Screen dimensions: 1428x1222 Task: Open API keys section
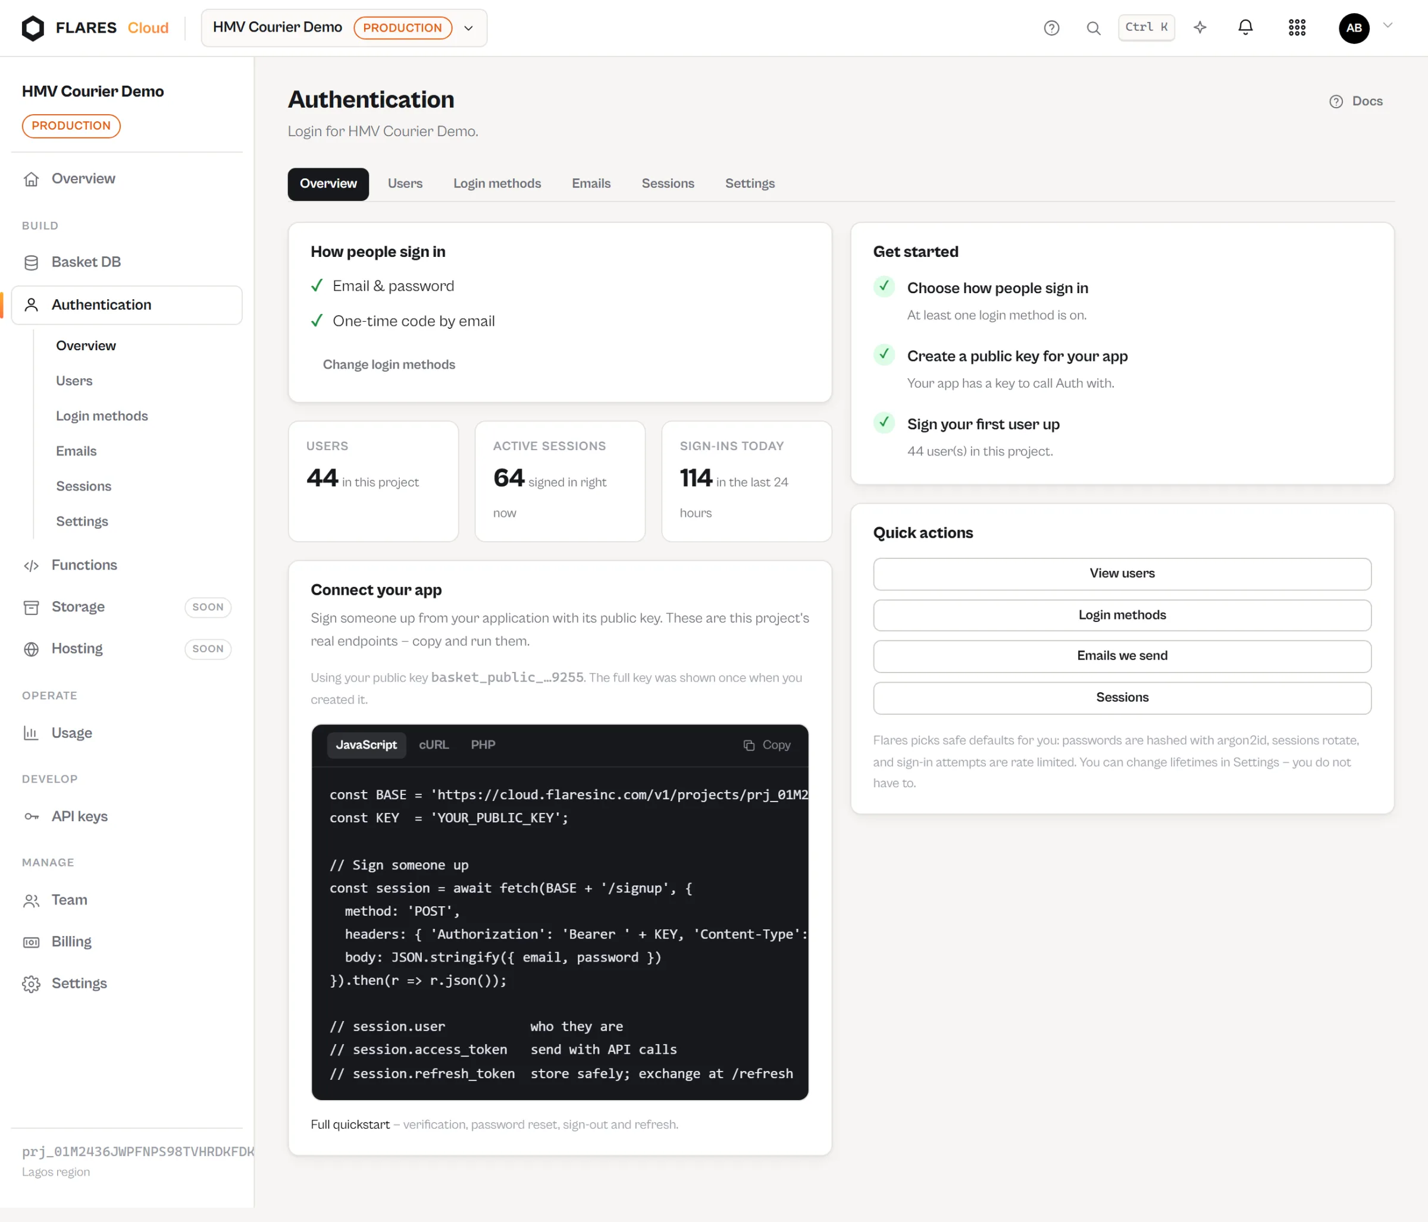point(127,816)
